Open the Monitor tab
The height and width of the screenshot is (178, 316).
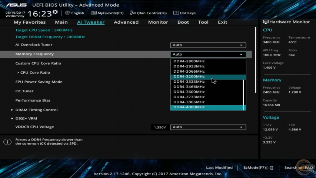tap(158, 22)
